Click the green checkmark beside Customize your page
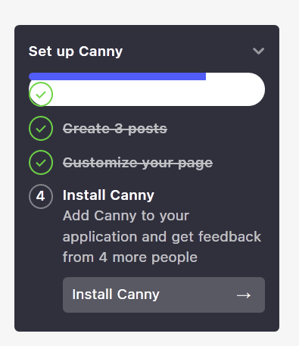 point(41,163)
